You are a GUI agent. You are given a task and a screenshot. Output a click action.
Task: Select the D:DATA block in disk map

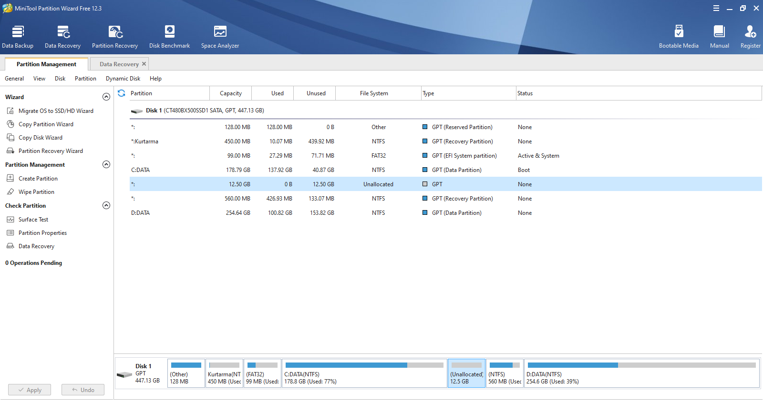[x=641, y=373]
